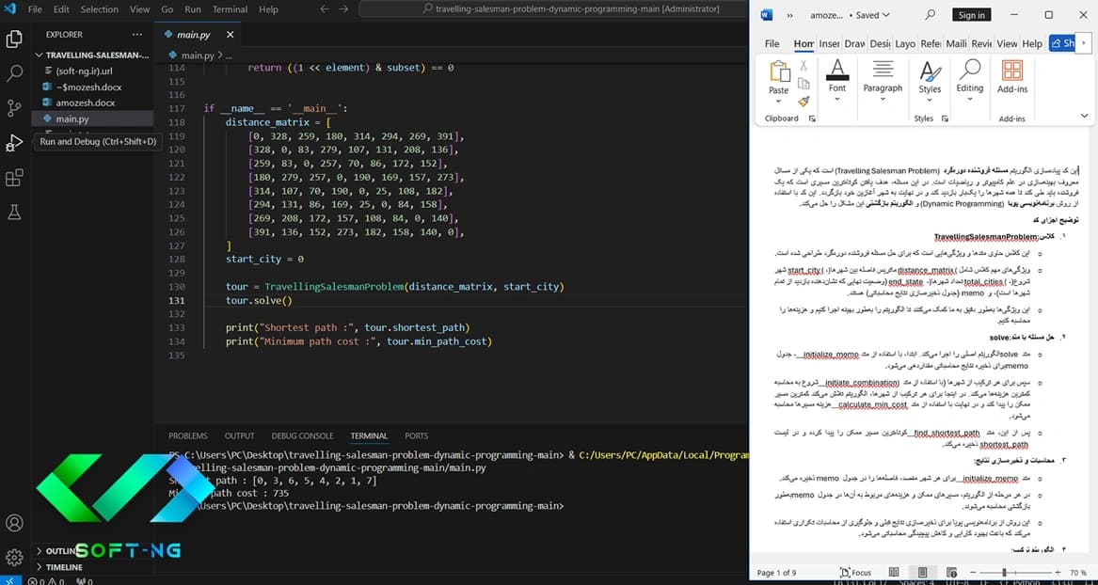Zoom in with Word's plus button

tap(1058, 573)
